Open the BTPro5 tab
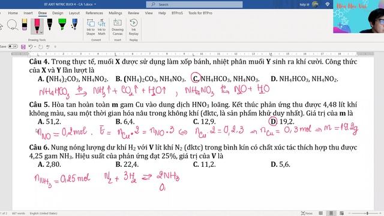 click(x=177, y=13)
